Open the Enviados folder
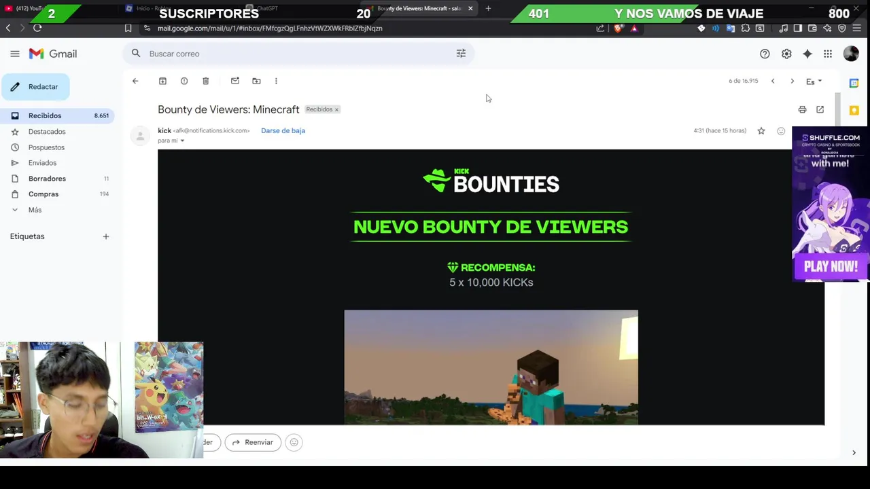The height and width of the screenshot is (489, 870). tap(42, 163)
